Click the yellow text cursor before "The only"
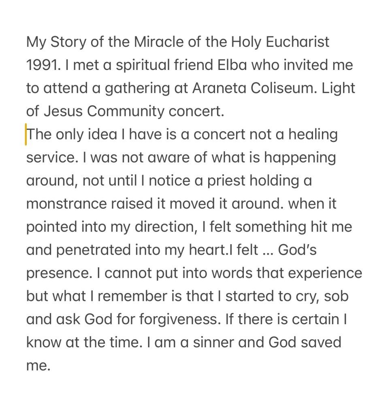392x414 pixels. (x=26, y=135)
